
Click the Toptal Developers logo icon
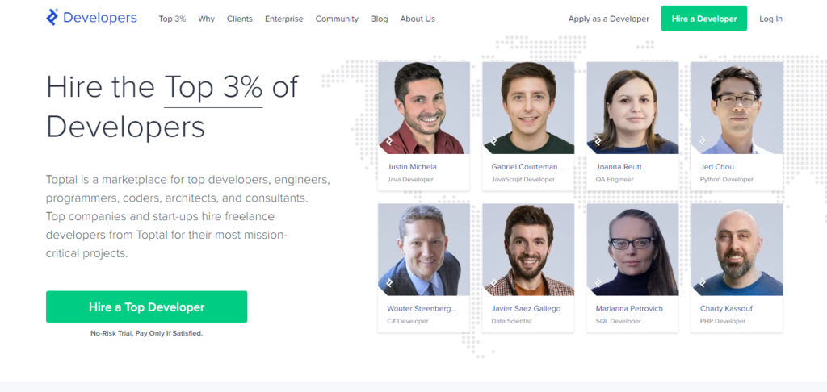[52, 18]
